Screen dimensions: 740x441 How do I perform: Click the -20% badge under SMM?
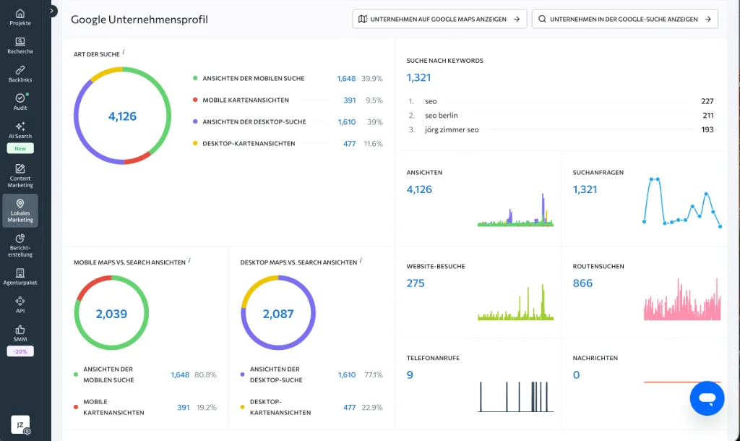pos(20,351)
